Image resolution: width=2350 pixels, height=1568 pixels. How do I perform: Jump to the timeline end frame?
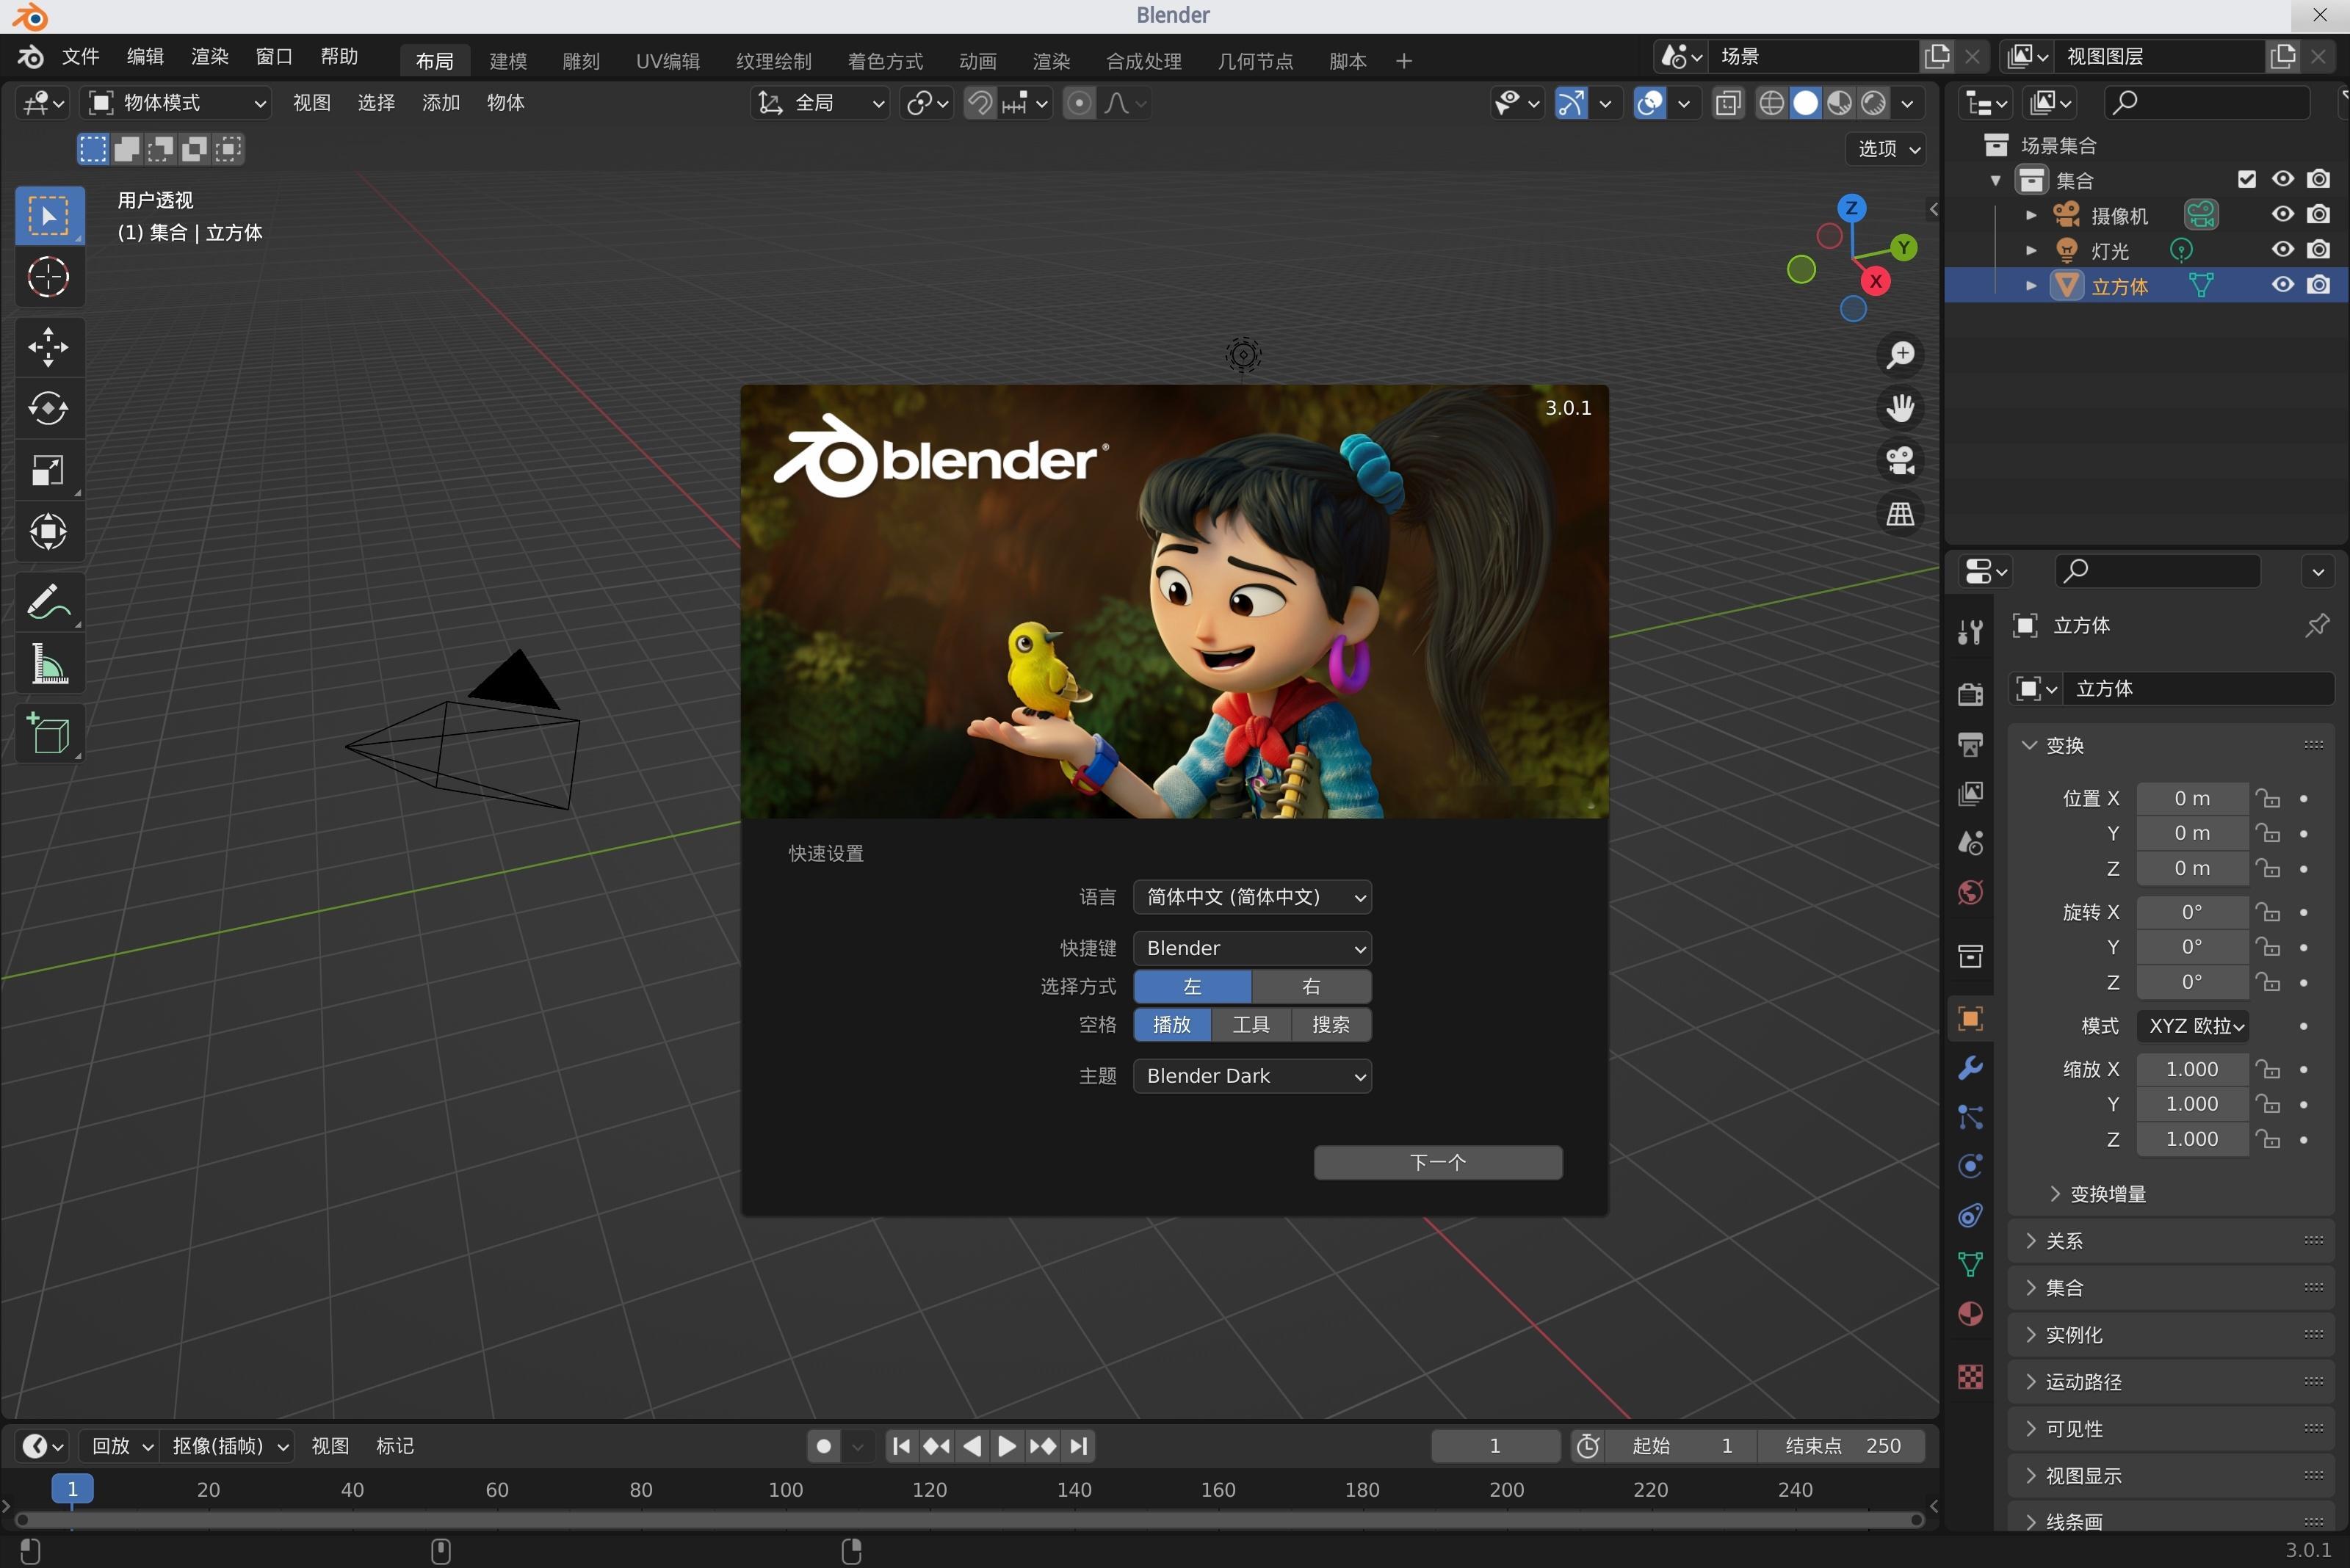pos(1077,1446)
